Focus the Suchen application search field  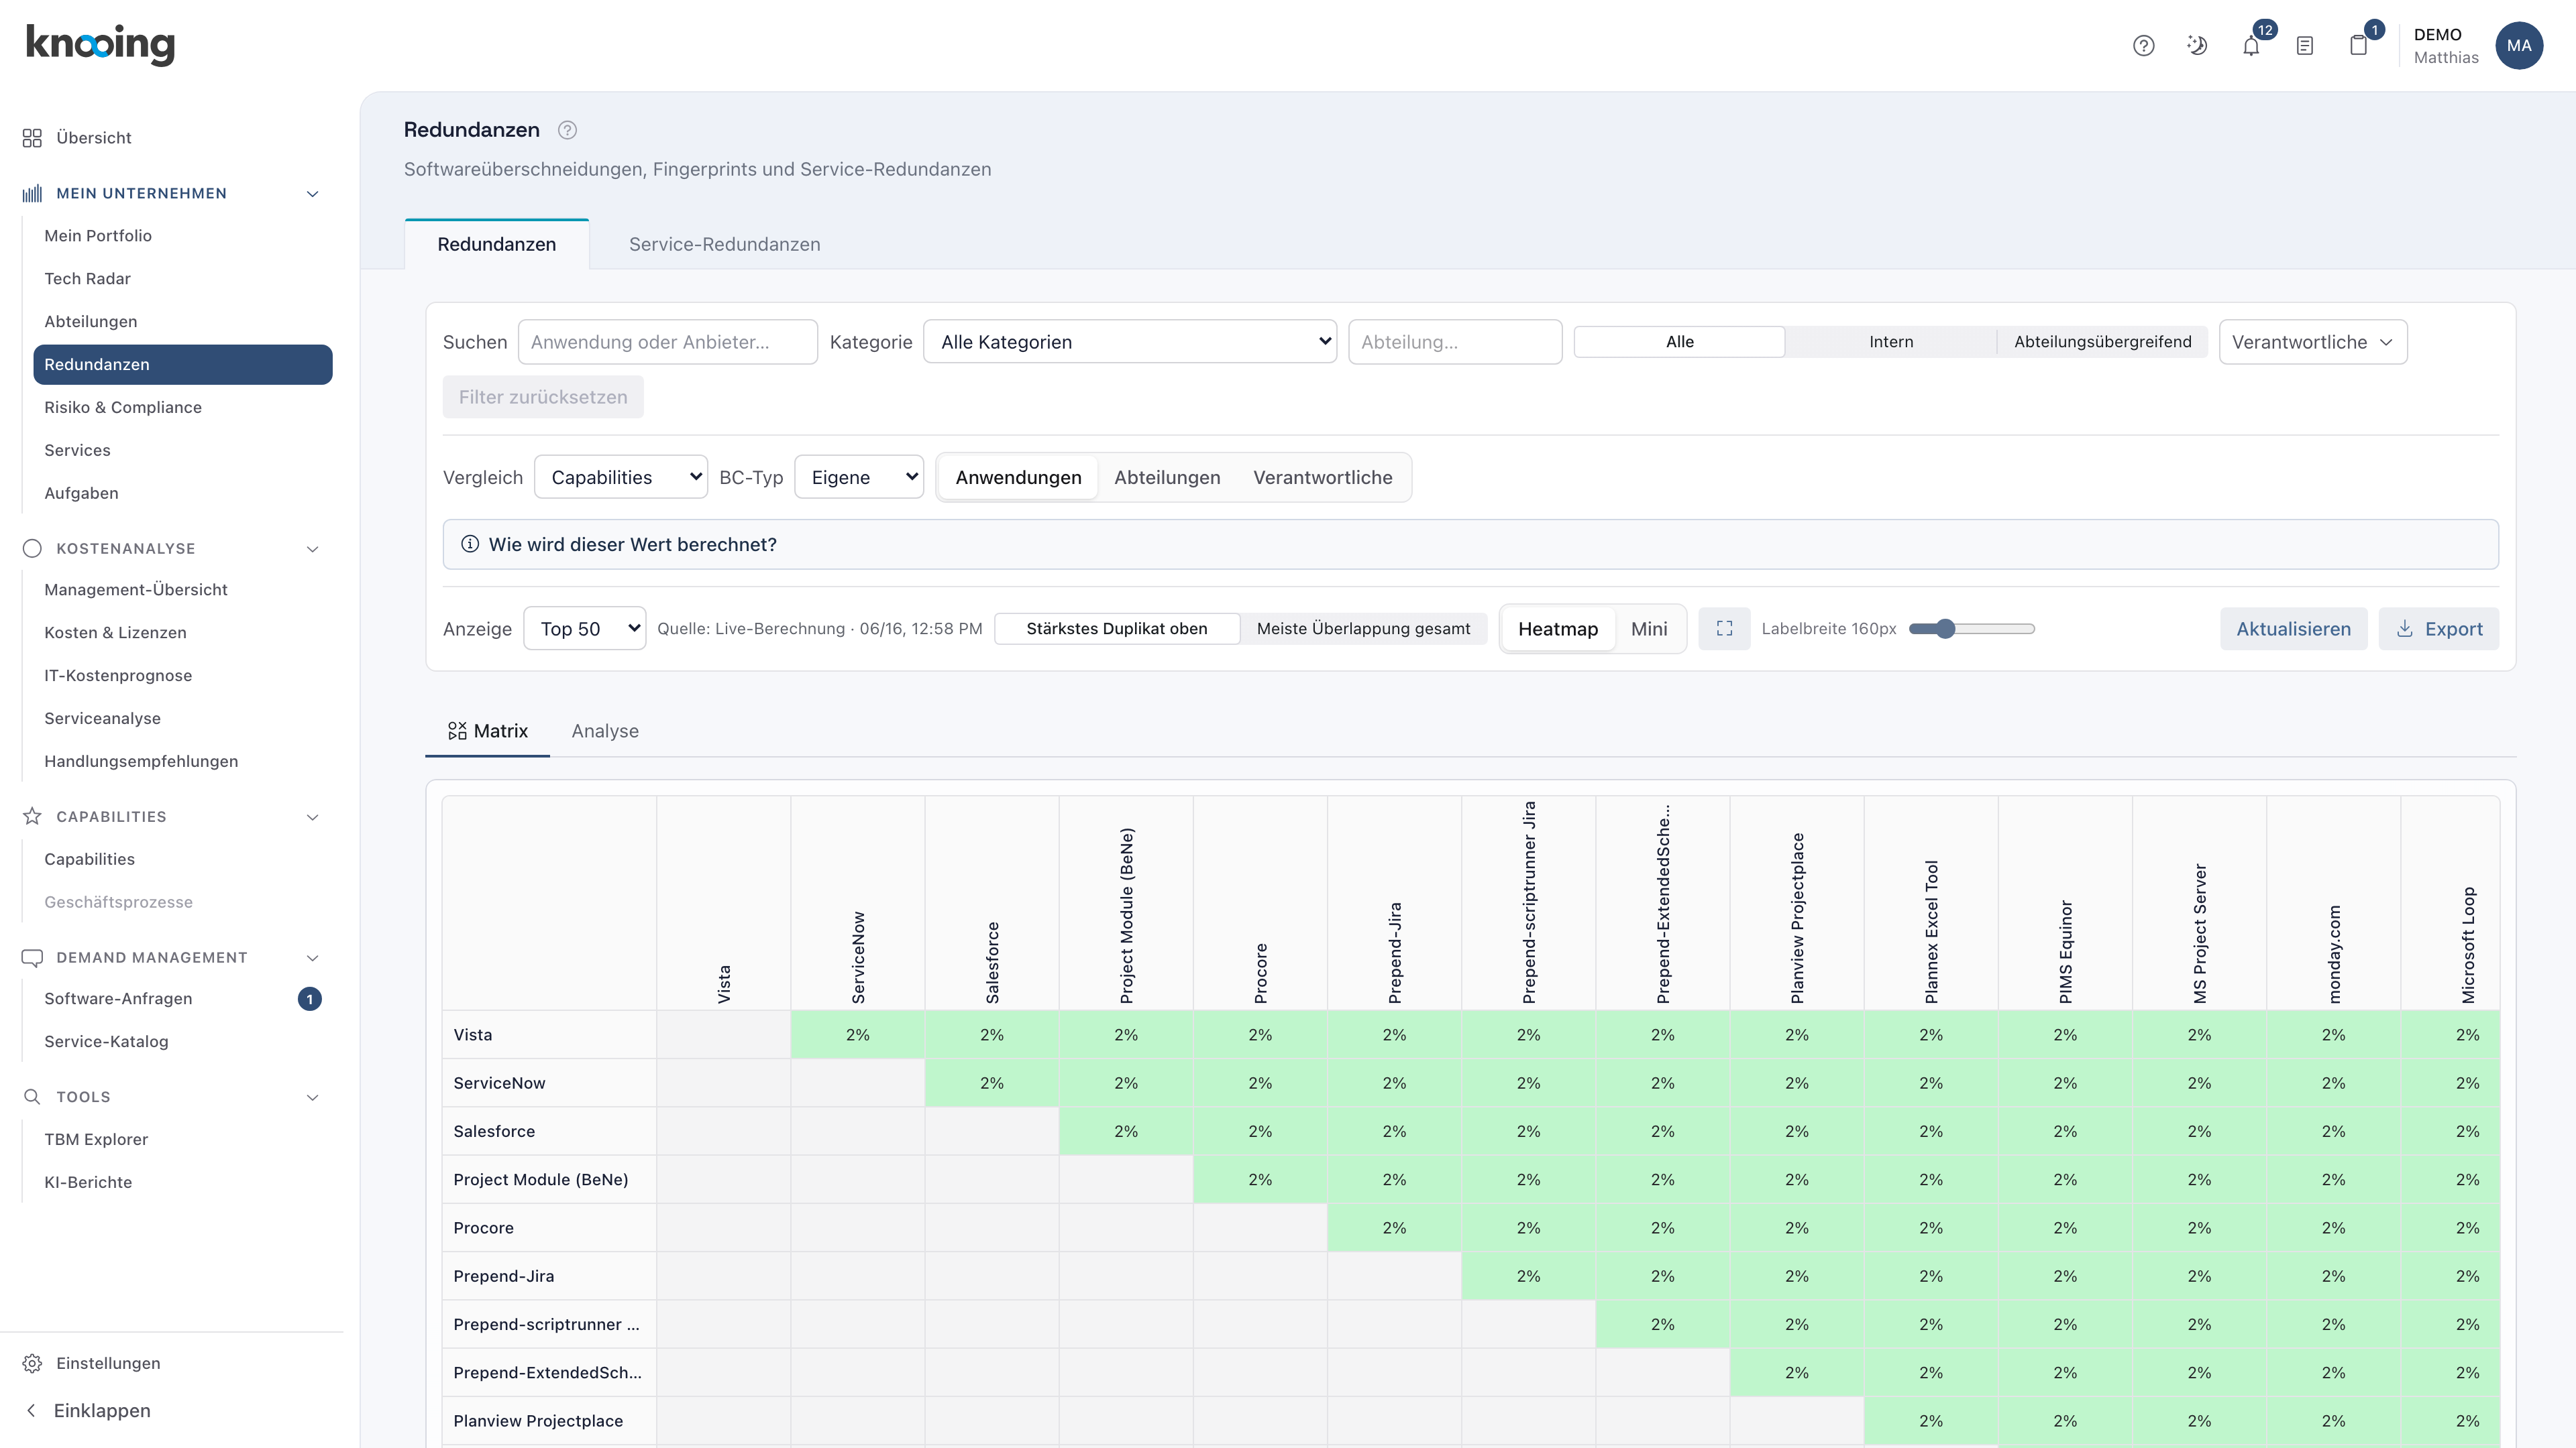[x=668, y=342]
